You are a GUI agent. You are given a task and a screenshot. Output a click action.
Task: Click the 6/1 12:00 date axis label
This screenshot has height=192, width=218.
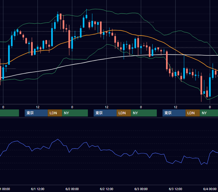[x=38, y=189]
